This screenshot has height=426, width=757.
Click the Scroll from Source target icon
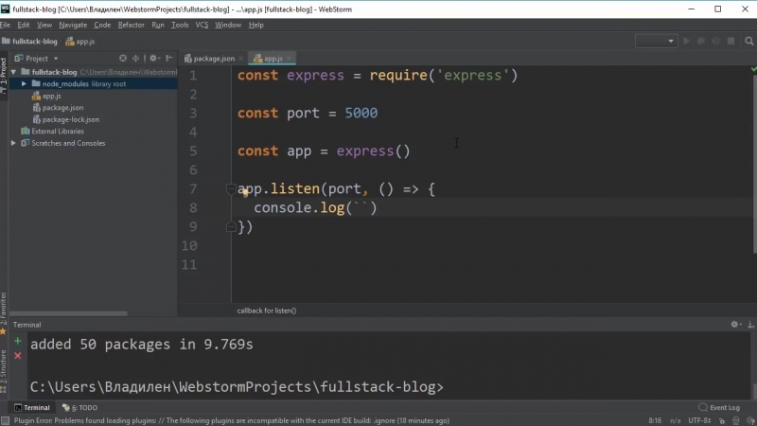click(x=123, y=58)
